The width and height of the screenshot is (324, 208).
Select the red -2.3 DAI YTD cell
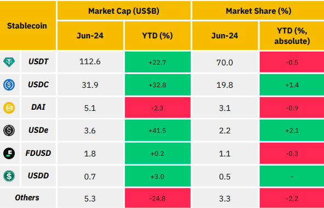[x=158, y=108]
